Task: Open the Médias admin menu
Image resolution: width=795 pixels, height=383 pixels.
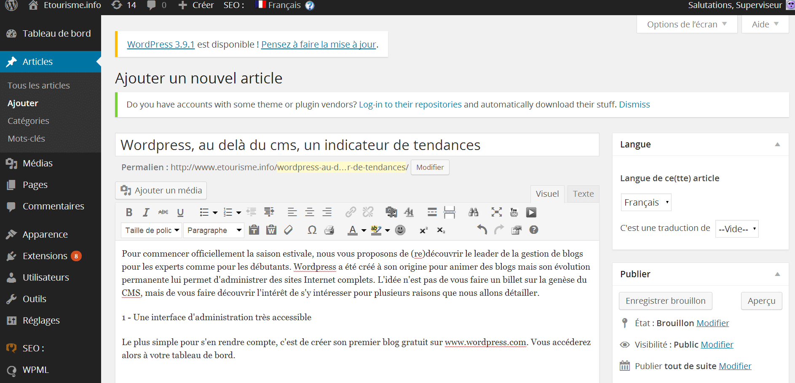Action: click(37, 163)
